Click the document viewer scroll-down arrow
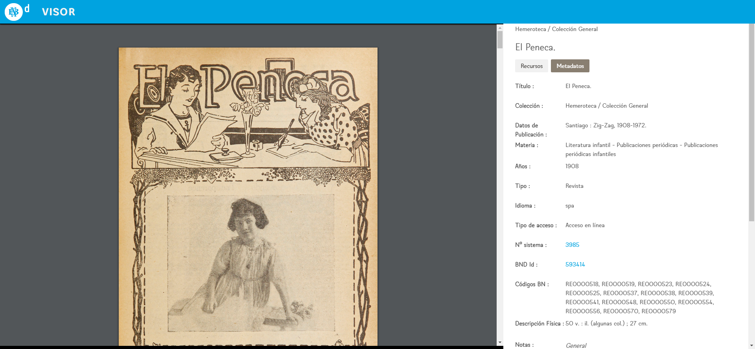Screen dimensions: 755x349 coord(500,343)
